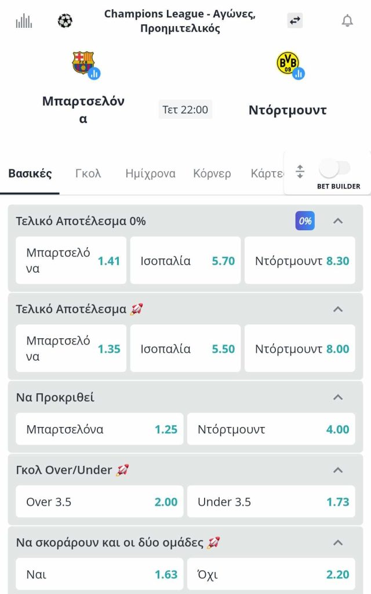Image resolution: width=371 pixels, height=594 pixels.
Task: Collapse the Να Προκριθεί section
Action: (x=338, y=397)
